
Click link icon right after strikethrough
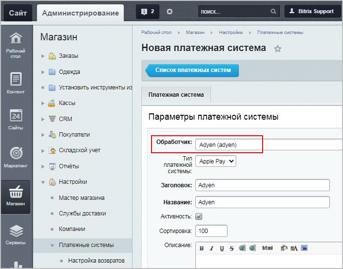coord(242,248)
